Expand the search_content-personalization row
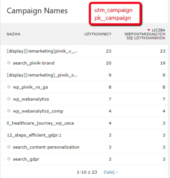 click(x=9, y=147)
